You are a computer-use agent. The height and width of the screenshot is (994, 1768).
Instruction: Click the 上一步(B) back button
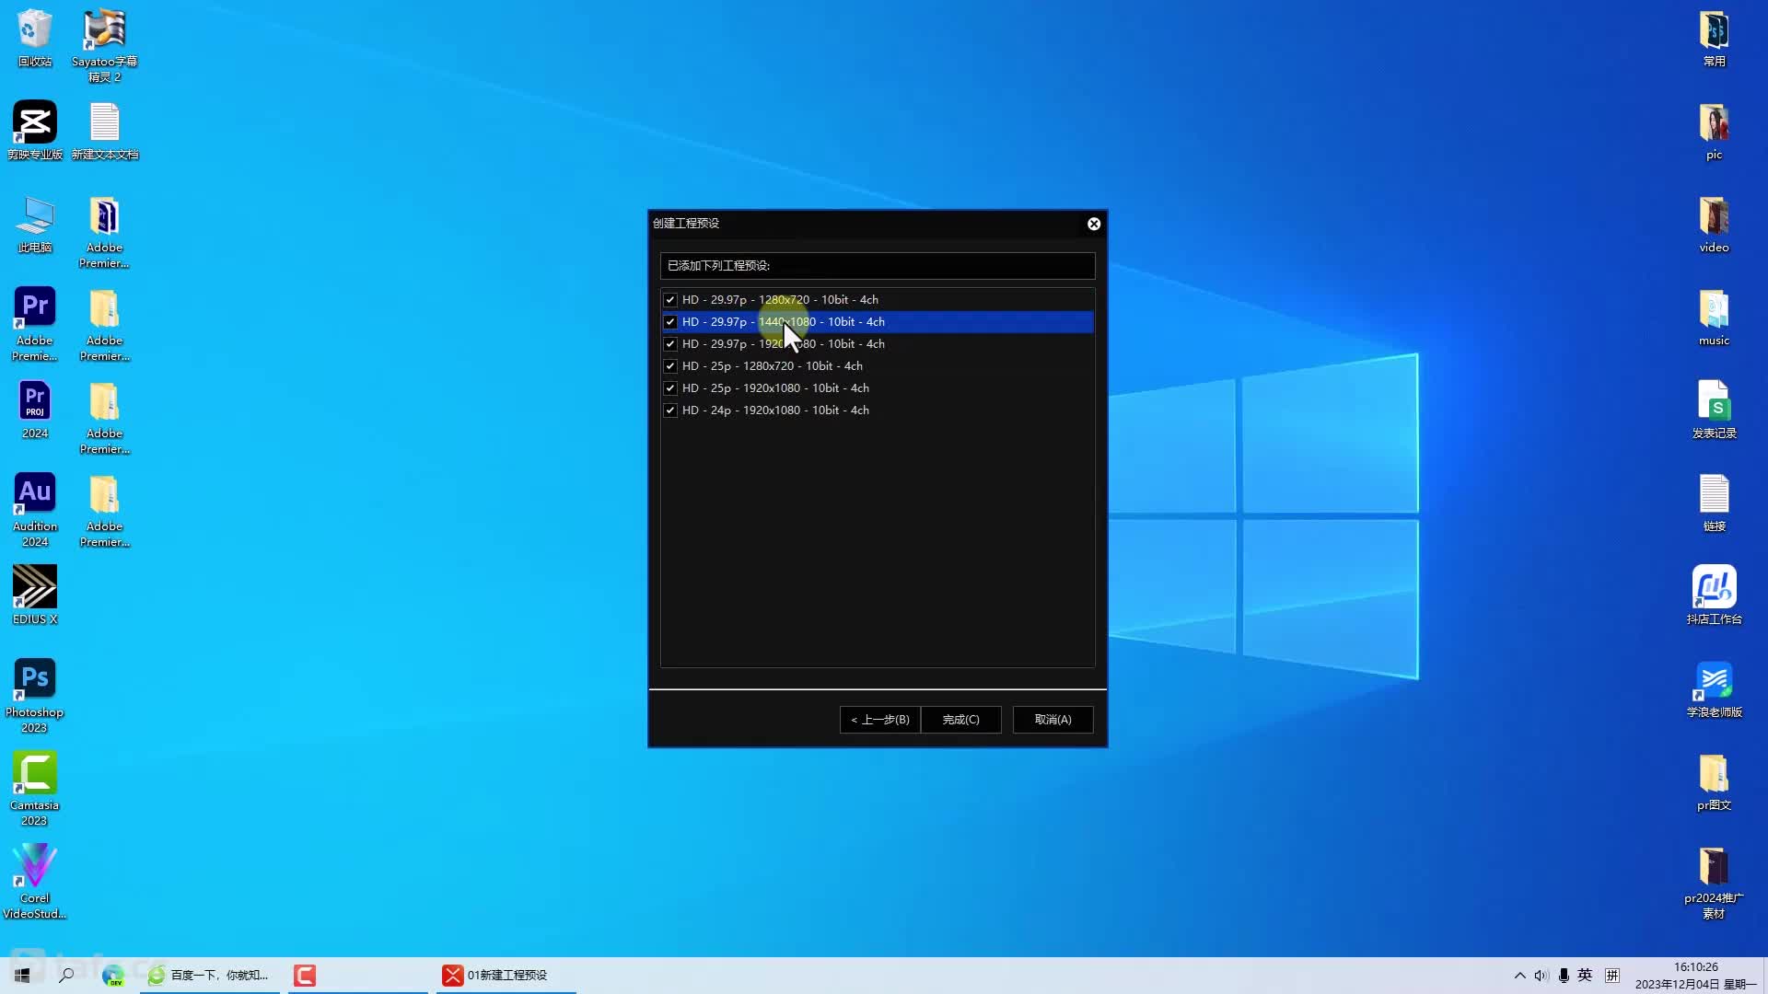point(879,720)
